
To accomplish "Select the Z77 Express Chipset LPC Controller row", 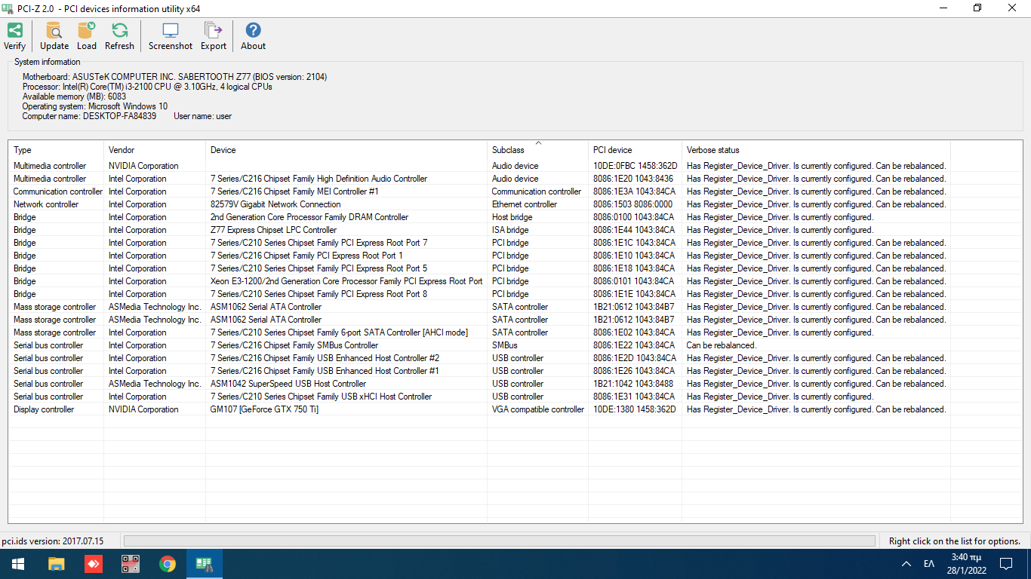I will point(273,230).
